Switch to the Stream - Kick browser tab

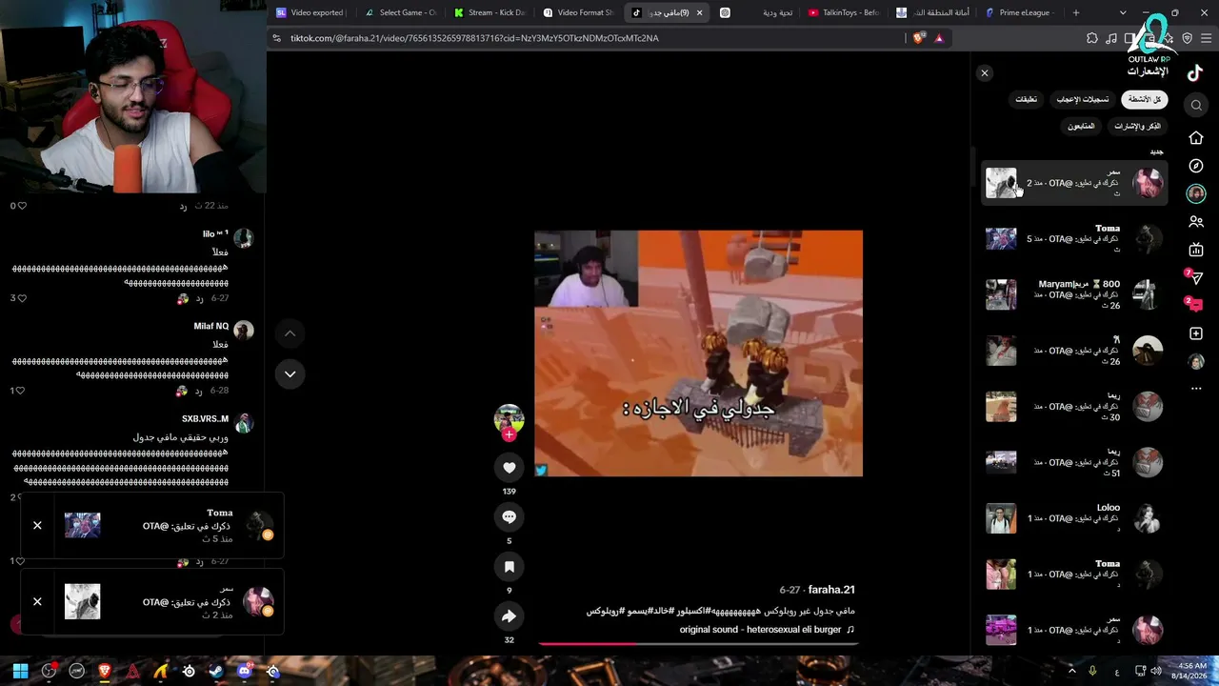click(x=490, y=12)
